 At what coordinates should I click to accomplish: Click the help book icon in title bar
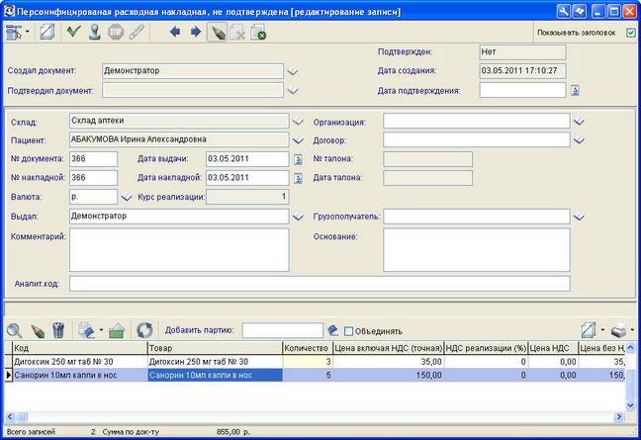580,11
